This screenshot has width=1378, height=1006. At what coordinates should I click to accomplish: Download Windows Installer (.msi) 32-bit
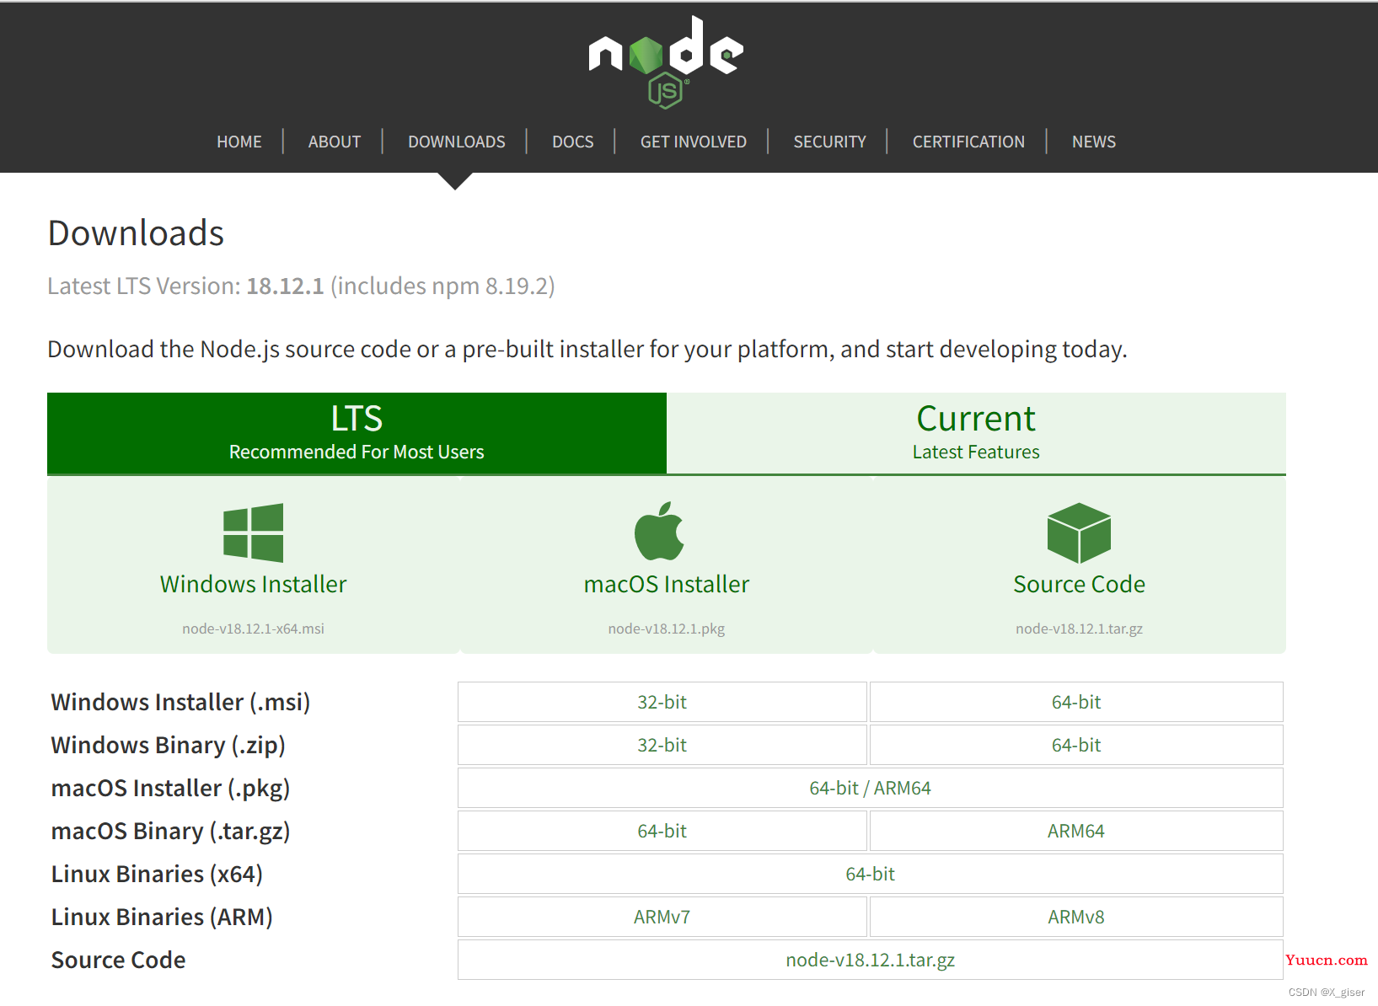662,702
